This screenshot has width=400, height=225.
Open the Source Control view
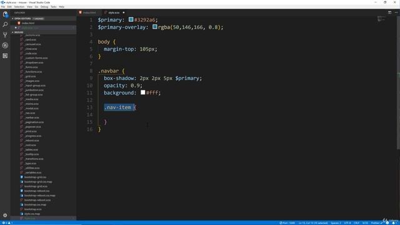tap(5, 35)
